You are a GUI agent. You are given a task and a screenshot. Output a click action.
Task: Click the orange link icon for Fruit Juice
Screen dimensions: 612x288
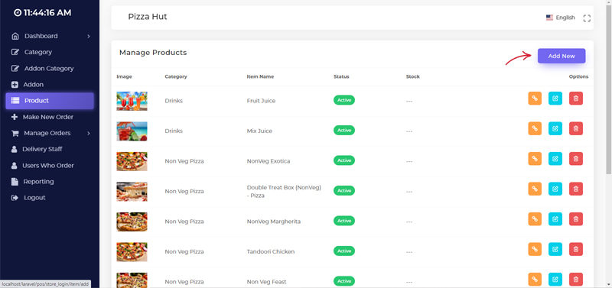click(x=535, y=99)
